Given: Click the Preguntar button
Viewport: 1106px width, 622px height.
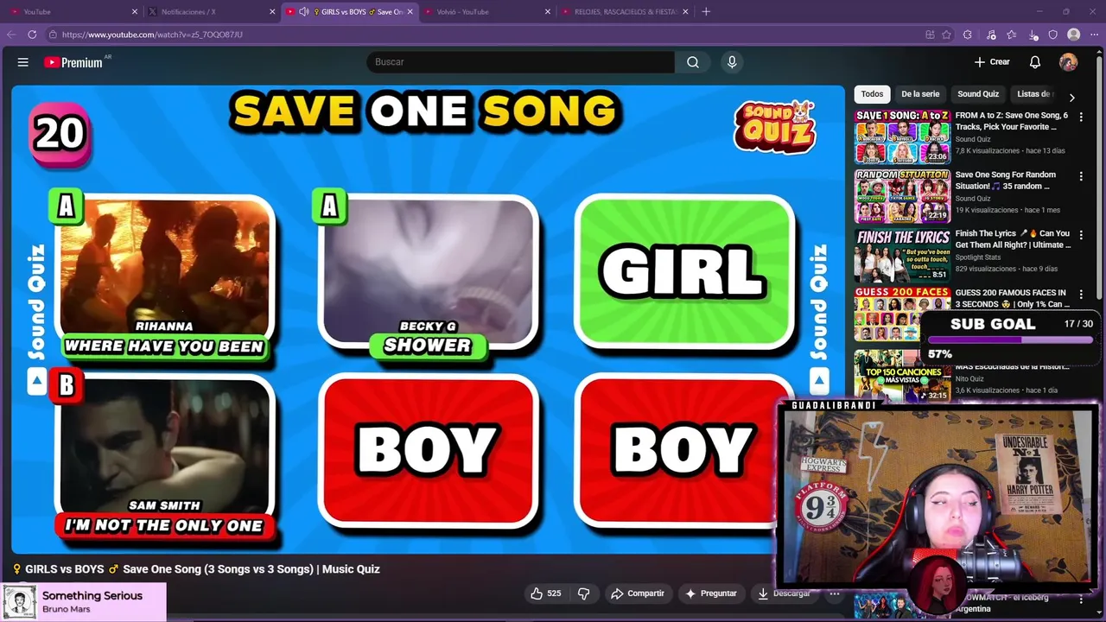Looking at the screenshot, I should coord(711,593).
